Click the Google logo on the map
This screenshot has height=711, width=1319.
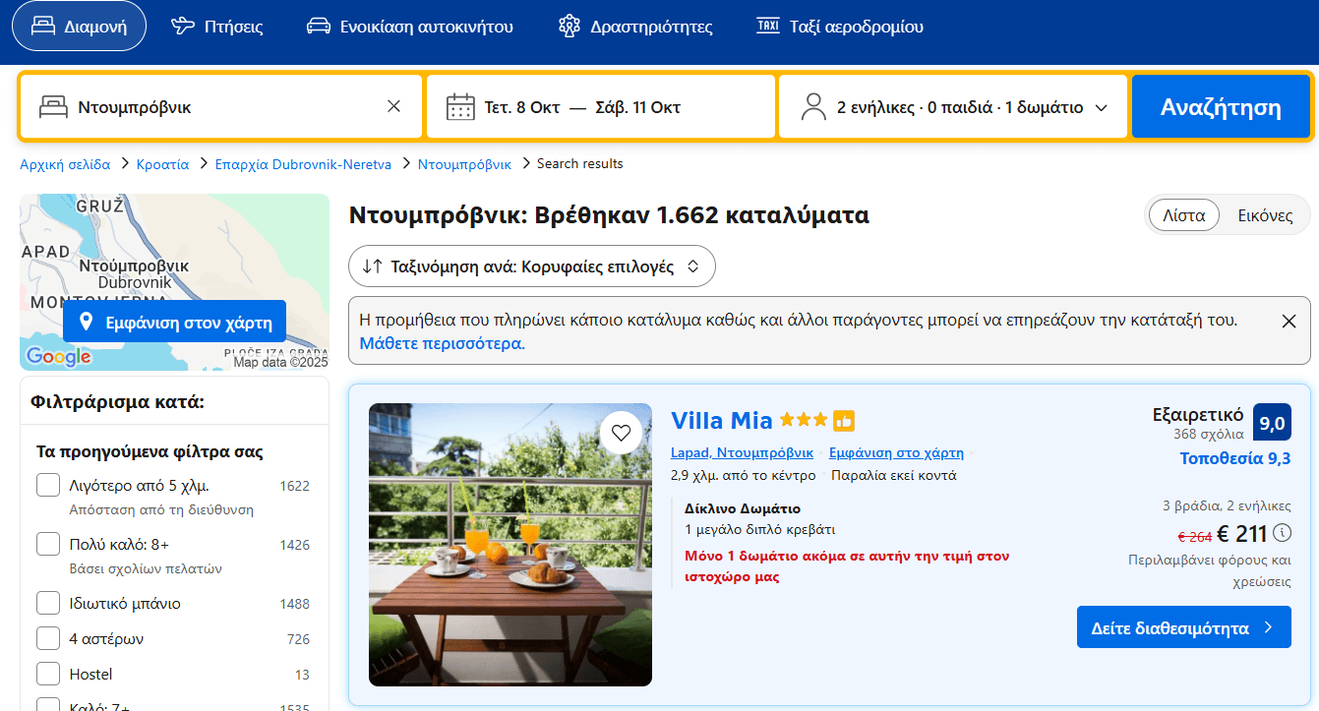(58, 357)
